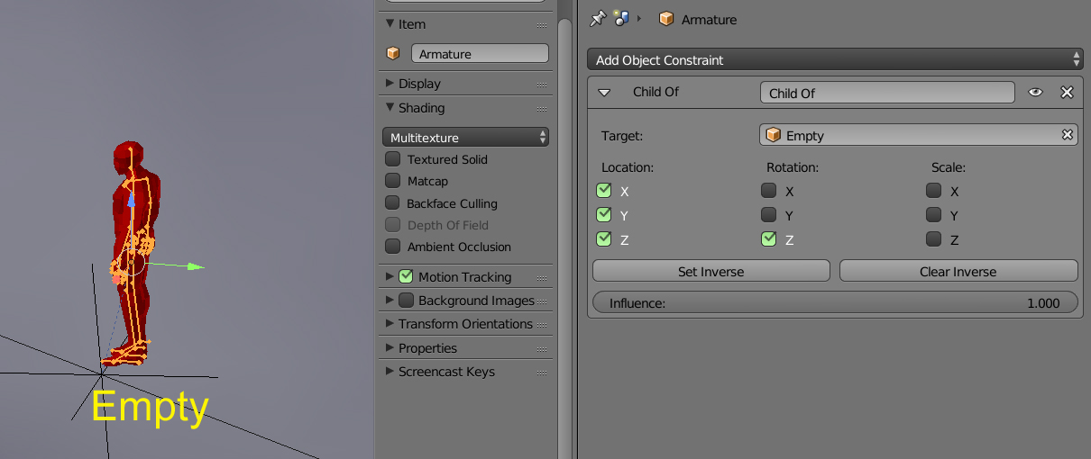
Task: Enable the Matcap checkbox
Action: [x=393, y=181]
